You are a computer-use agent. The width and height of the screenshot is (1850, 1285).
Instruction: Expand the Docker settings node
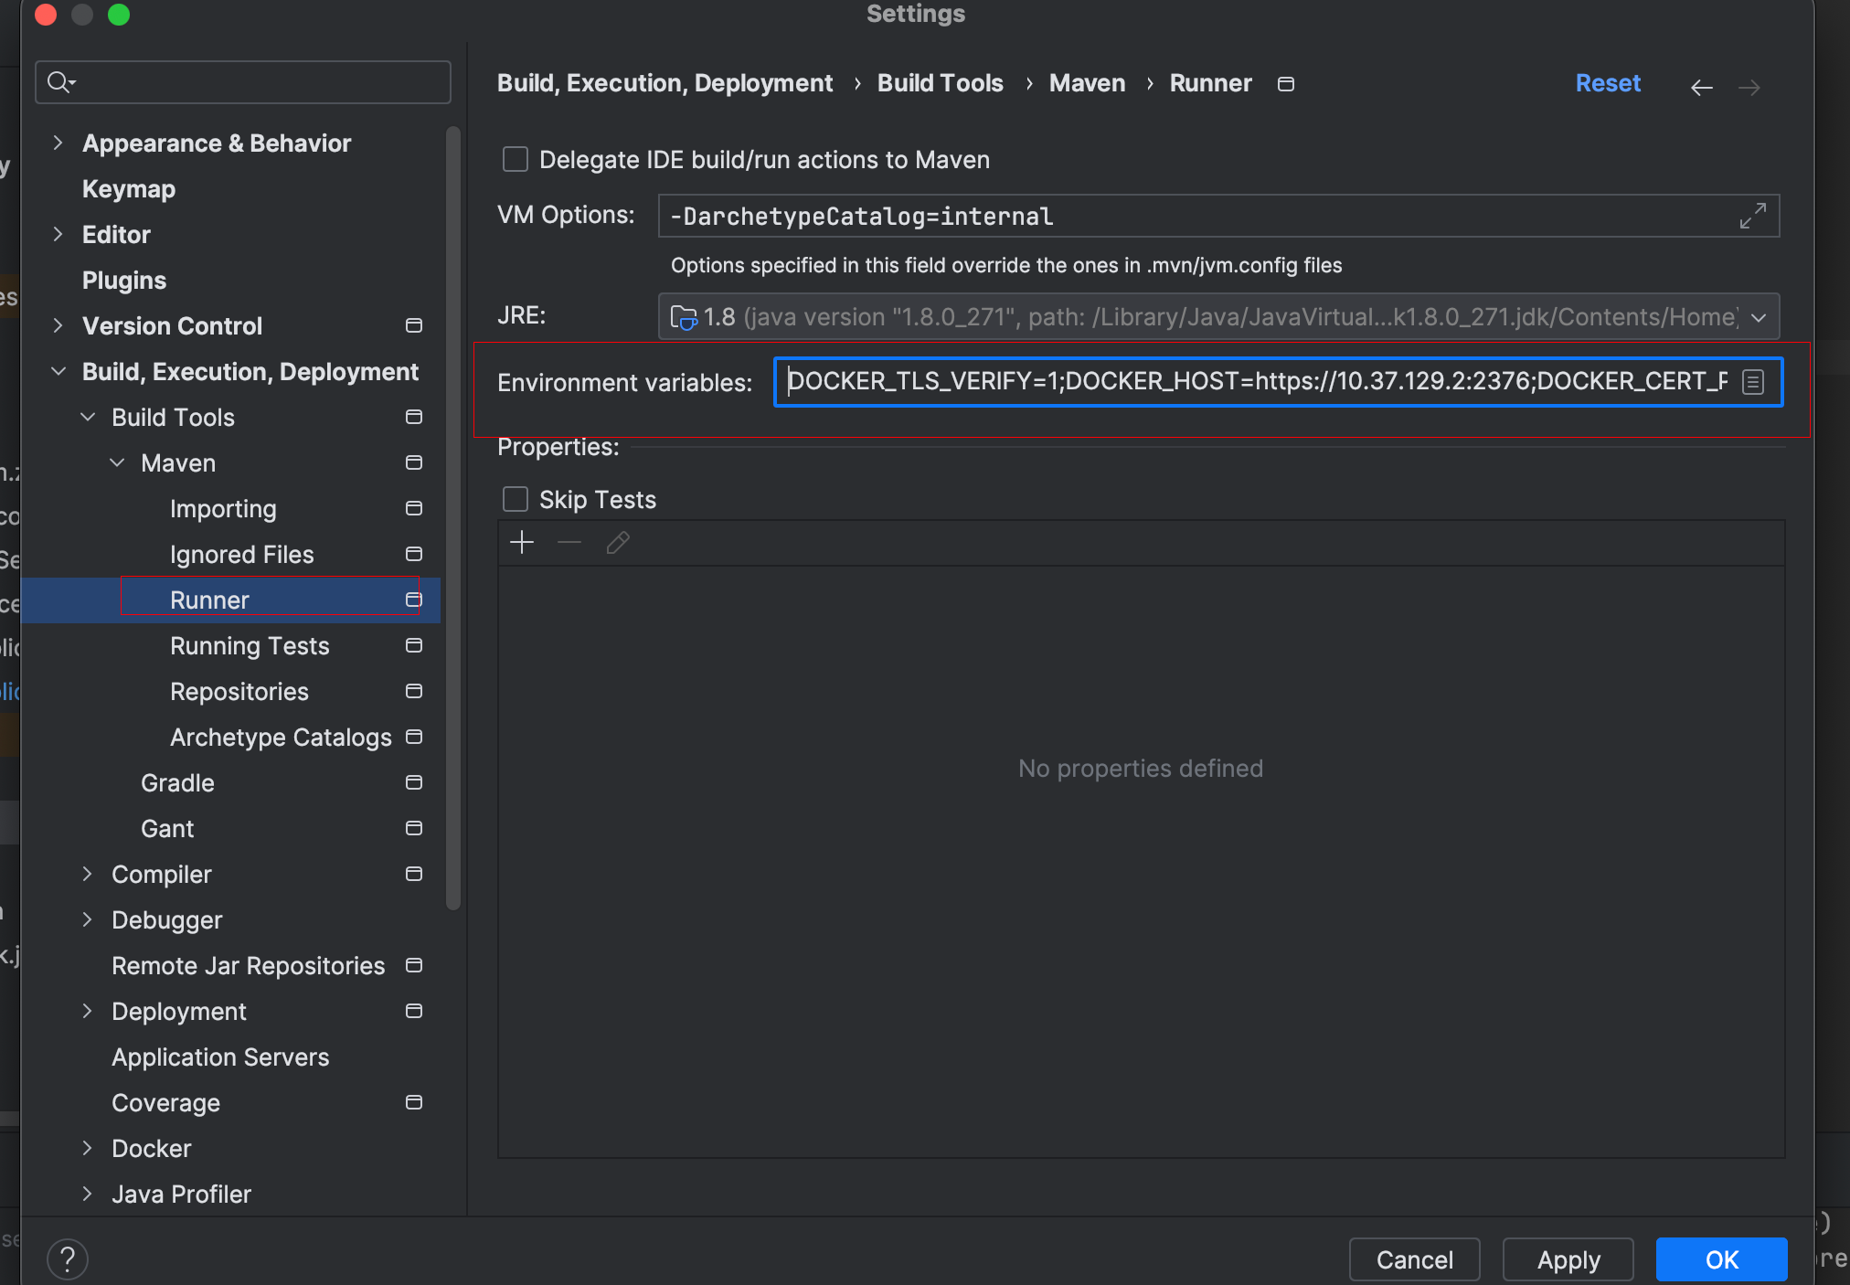point(88,1149)
